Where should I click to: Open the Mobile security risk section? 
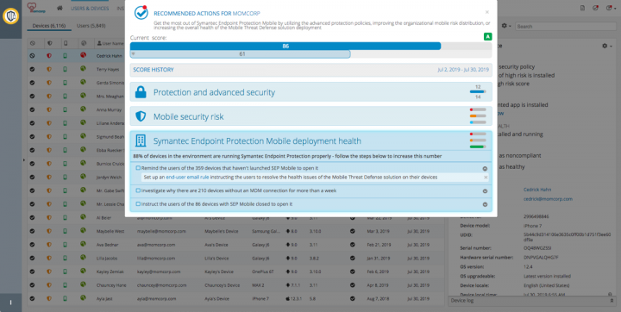(x=310, y=116)
